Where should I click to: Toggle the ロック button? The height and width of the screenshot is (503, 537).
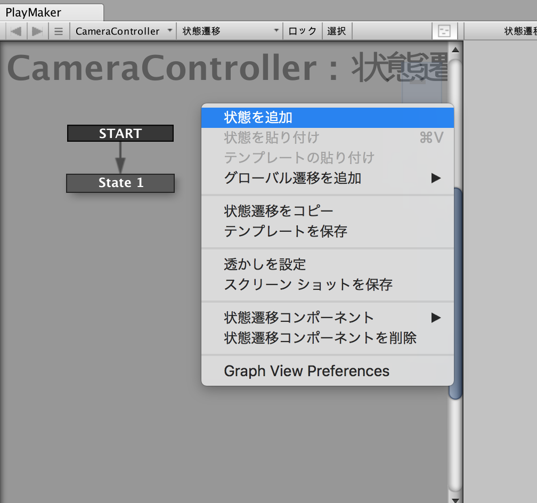(303, 31)
